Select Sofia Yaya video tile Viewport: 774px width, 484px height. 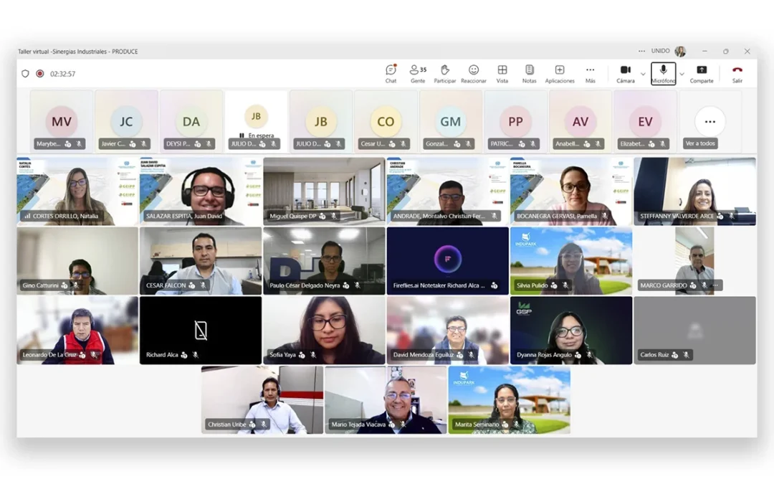click(325, 331)
